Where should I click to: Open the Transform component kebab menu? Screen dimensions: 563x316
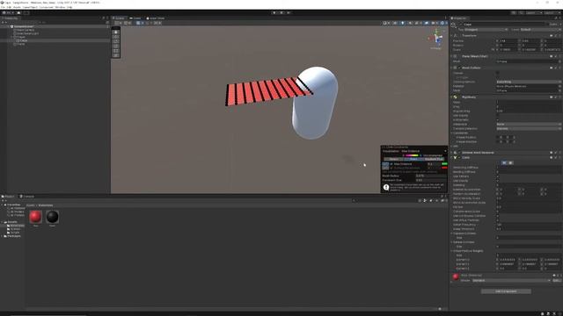[x=559, y=35]
